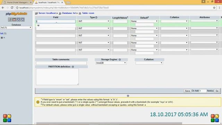
Task: Focus the fifth row Field name input
Action: [55, 50]
